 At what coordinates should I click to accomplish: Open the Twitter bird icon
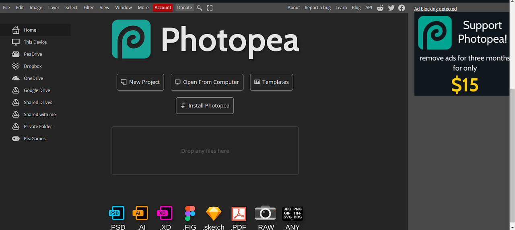pos(391,8)
